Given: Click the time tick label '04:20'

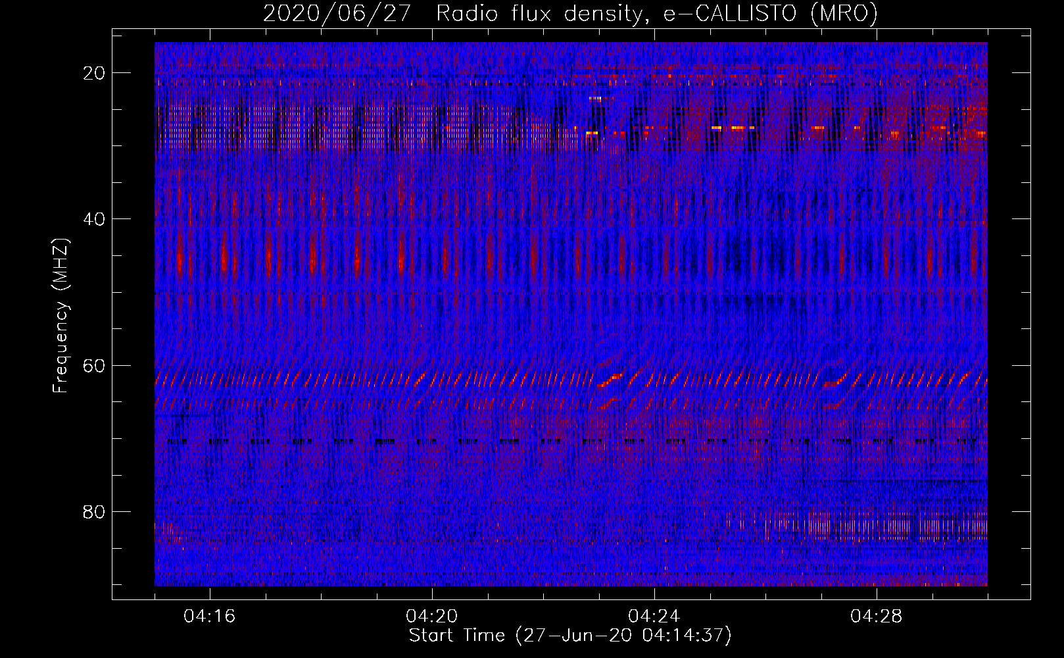Looking at the screenshot, I should coord(432,617).
